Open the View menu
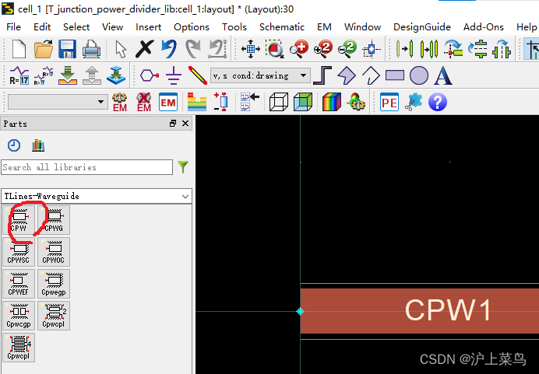 click(112, 26)
